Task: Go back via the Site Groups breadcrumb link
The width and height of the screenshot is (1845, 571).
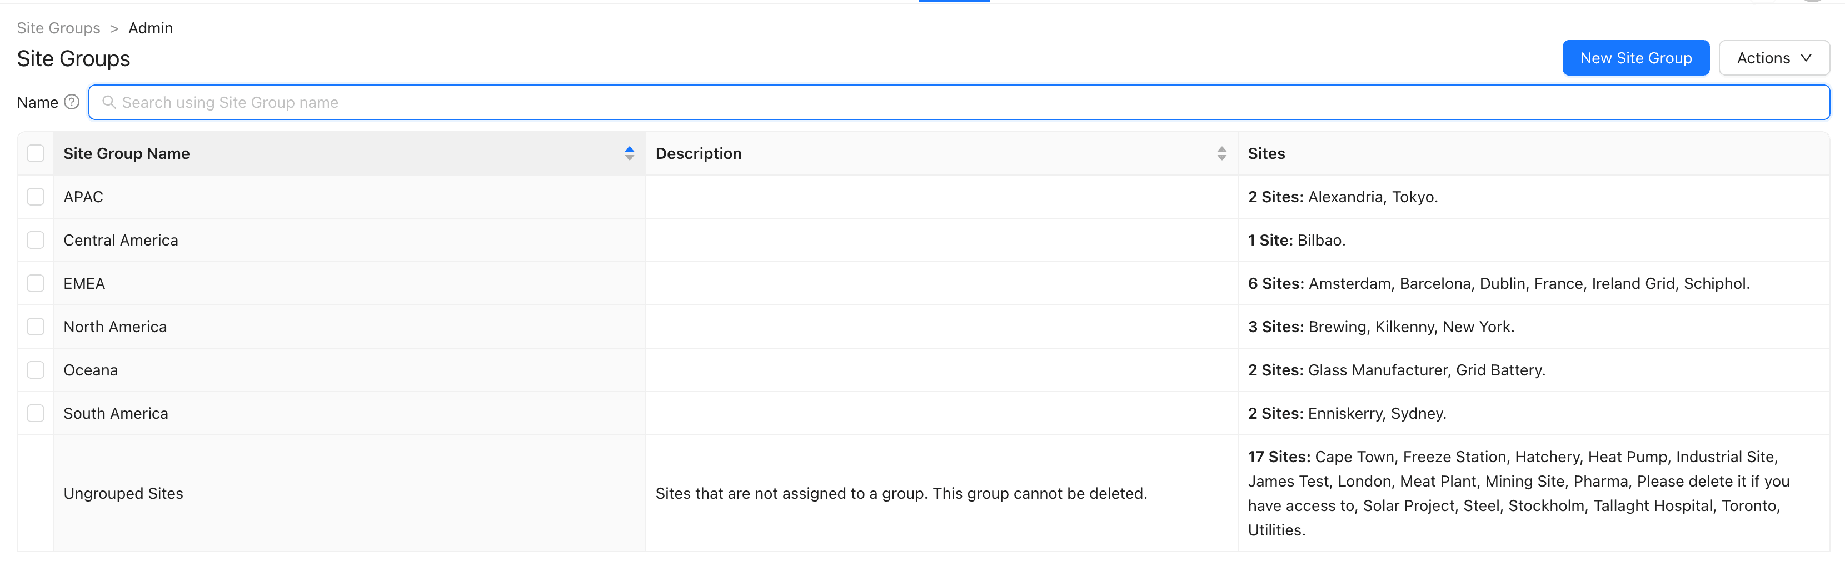Action: (58, 28)
